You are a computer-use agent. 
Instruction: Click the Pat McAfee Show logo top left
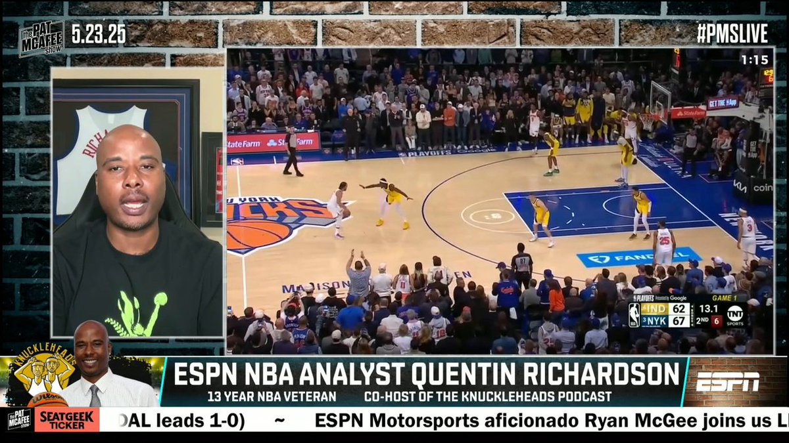[x=41, y=38]
